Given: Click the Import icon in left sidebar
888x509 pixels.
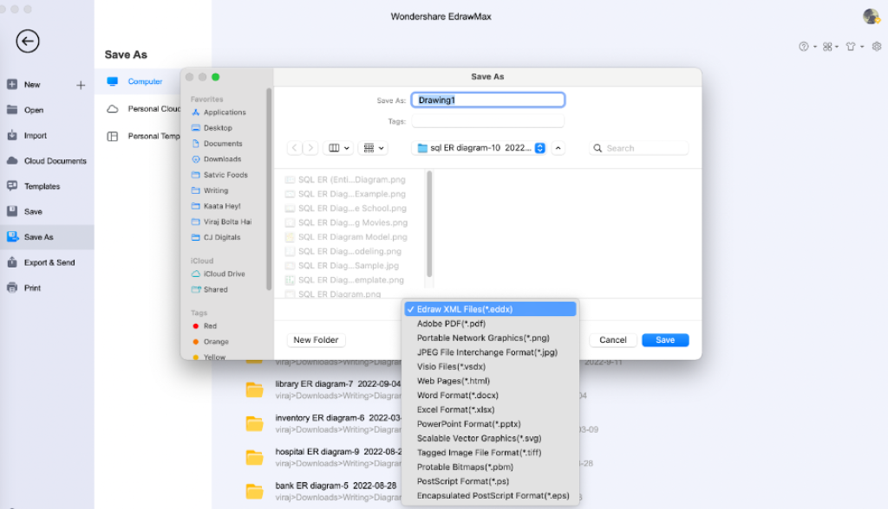Looking at the screenshot, I should (12, 135).
